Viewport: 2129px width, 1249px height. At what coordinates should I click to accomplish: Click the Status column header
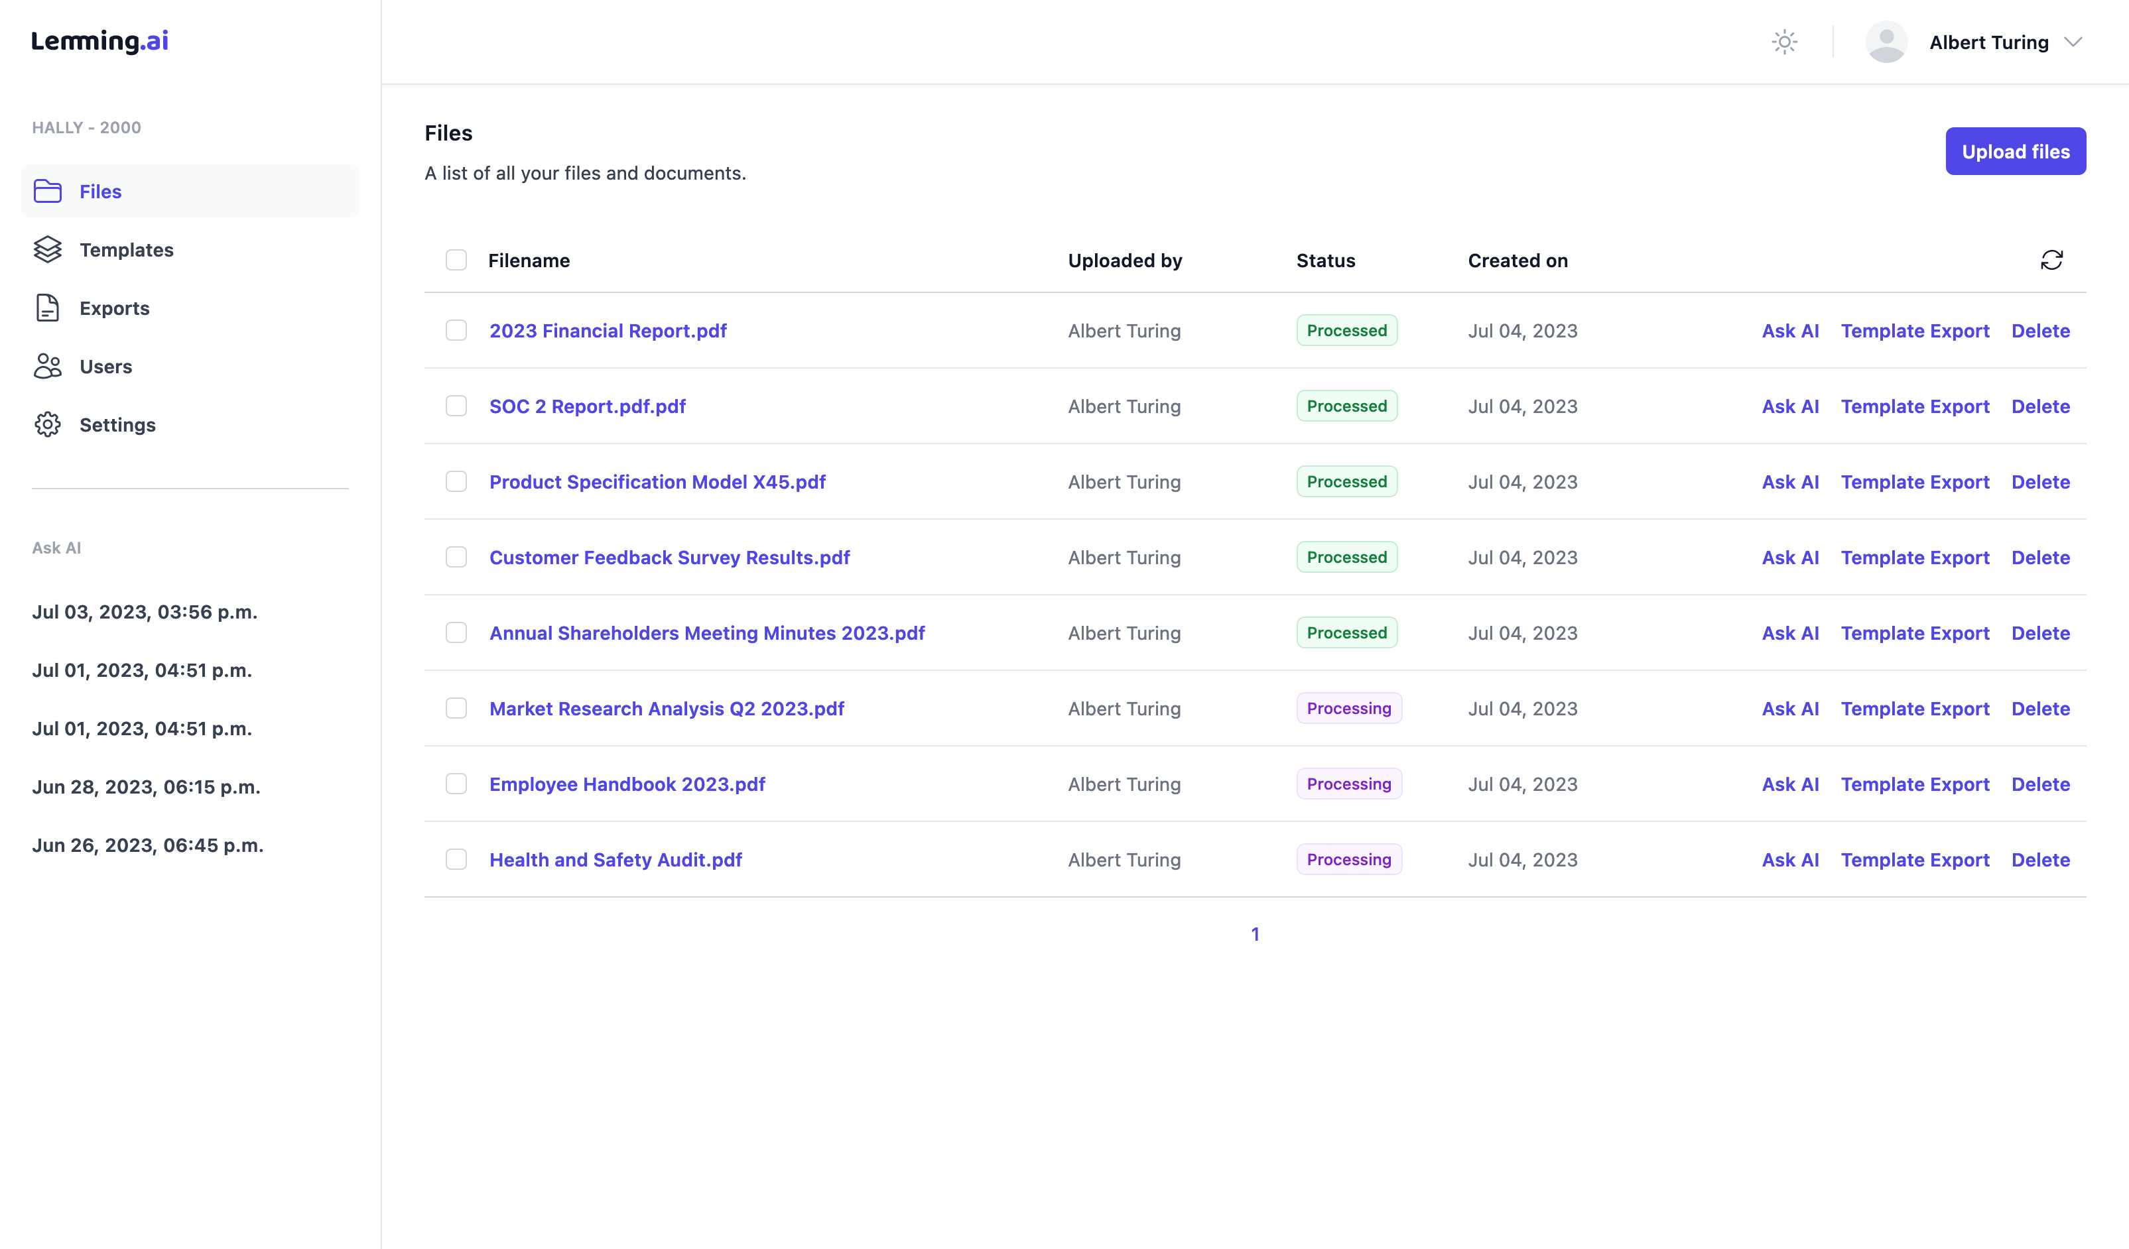pos(1326,260)
